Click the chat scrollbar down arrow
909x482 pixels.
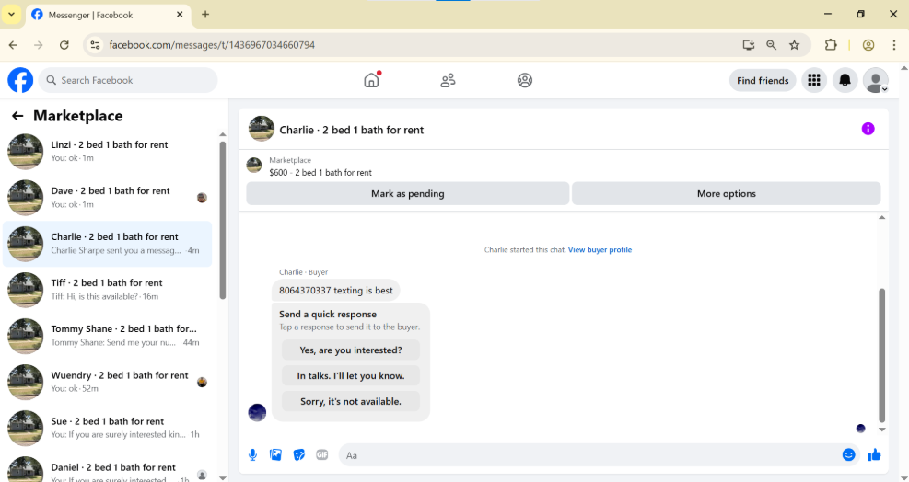pos(881,430)
